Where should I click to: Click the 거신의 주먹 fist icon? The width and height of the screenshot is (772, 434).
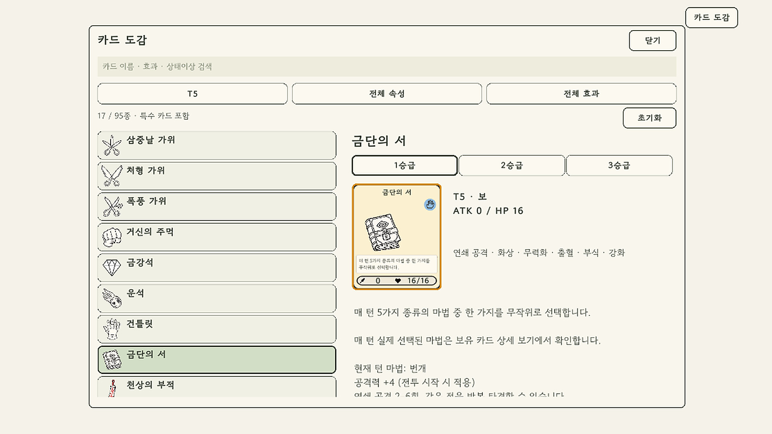point(112,237)
